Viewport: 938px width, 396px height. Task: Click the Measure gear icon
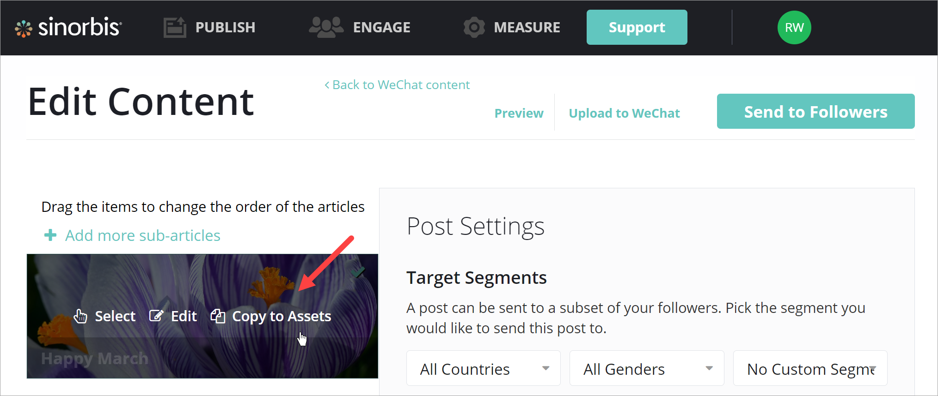[x=474, y=28]
